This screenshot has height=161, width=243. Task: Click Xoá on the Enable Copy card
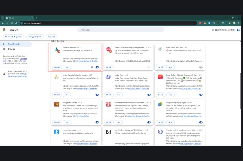[x=119, y=95]
